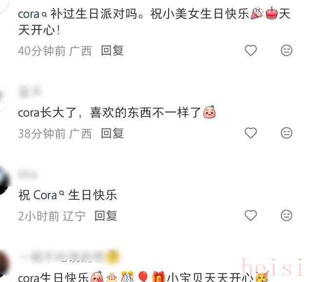312x282 pixels.
Task: Open the blurred username above '祝 Cora 生日快乐'
Action: pyautogui.click(x=28, y=174)
